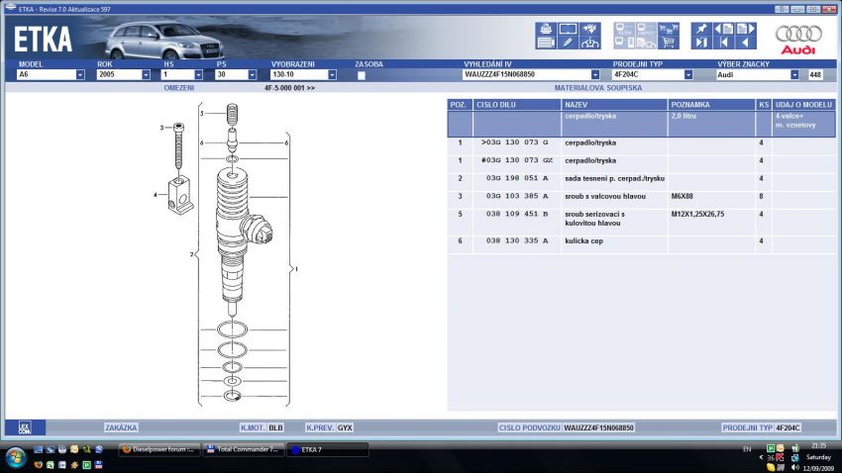Click the K.PREV. label in status bar
Screen dimensions: 842x473
point(320,427)
